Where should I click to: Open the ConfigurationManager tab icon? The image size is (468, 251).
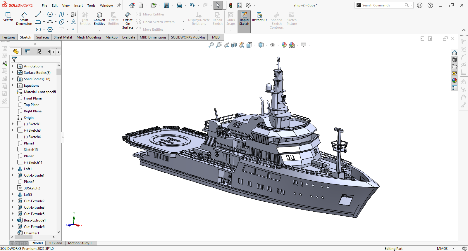pos(39,52)
